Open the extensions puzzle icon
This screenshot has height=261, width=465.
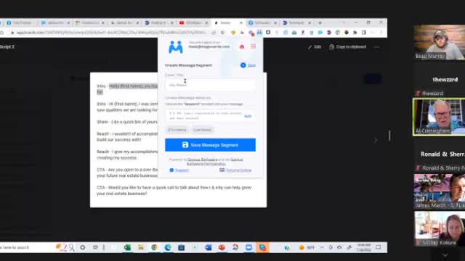(x=355, y=32)
